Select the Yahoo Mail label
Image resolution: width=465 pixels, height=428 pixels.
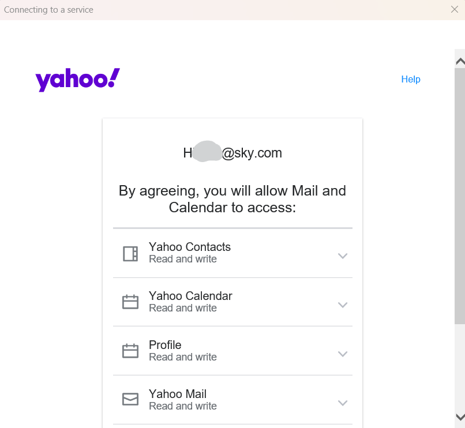click(178, 394)
